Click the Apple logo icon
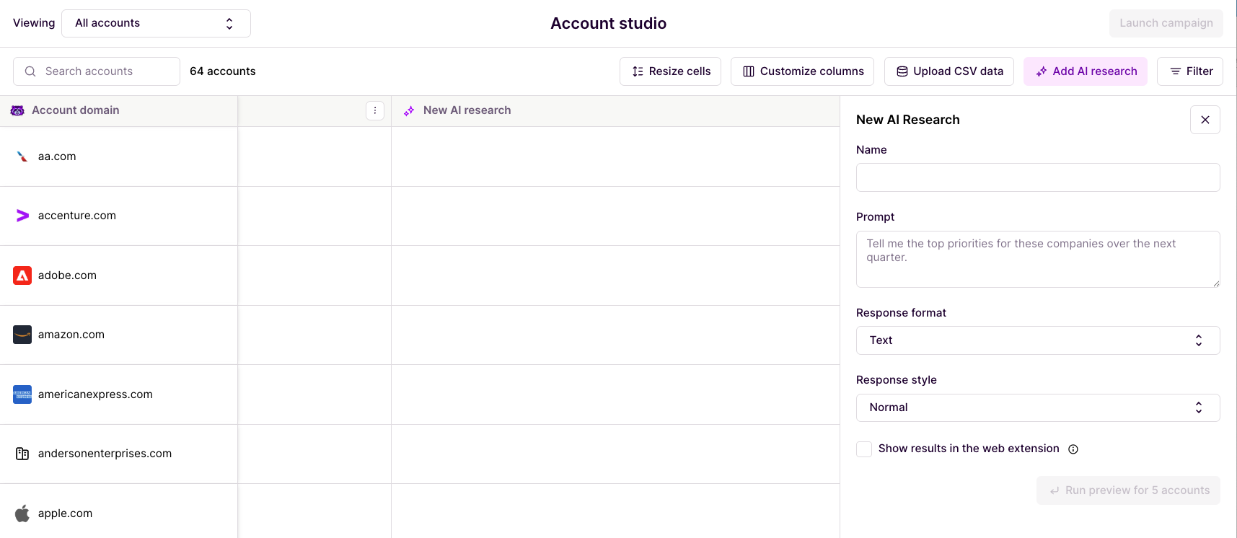 (22, 513)
